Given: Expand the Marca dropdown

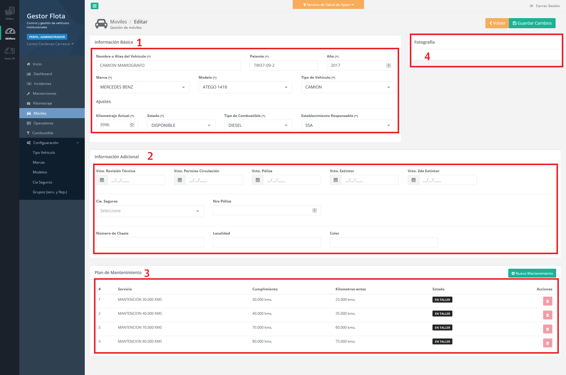Looking at the screenshot, I should 143,87.
